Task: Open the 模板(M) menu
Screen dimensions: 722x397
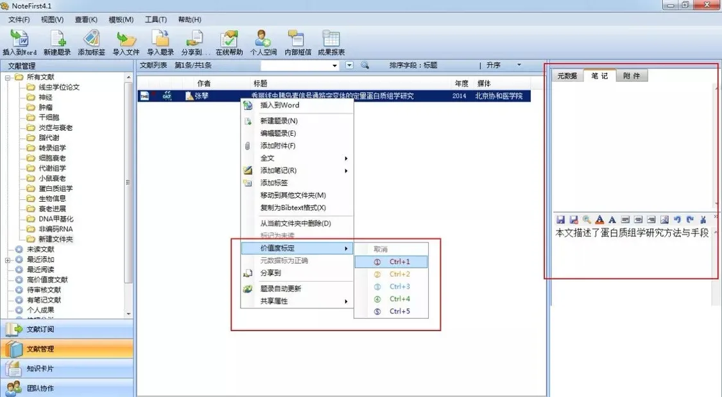Action: [x=121, y=19]
